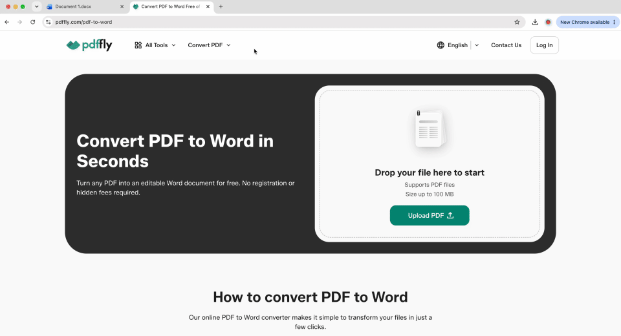Image resolution: width=621 pixels, height=336 pixels.
Task: Click the pdffly logo
Action: (x=89, y=45)
